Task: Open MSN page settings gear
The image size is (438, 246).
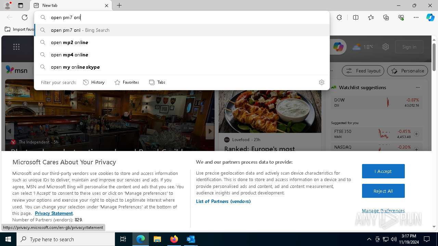Action: coord(386,47)
